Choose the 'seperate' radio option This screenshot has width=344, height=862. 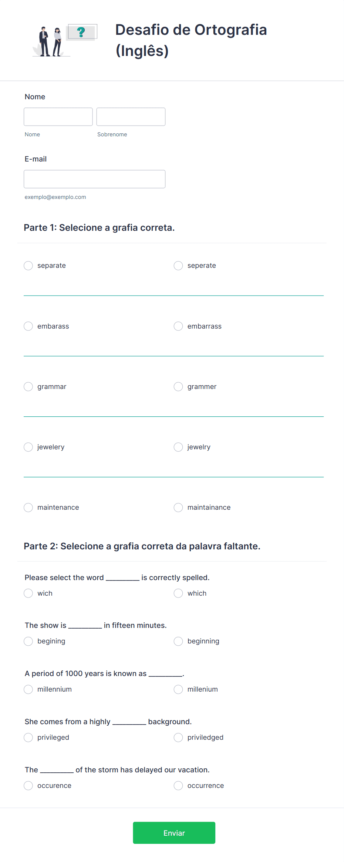point(178,266)
